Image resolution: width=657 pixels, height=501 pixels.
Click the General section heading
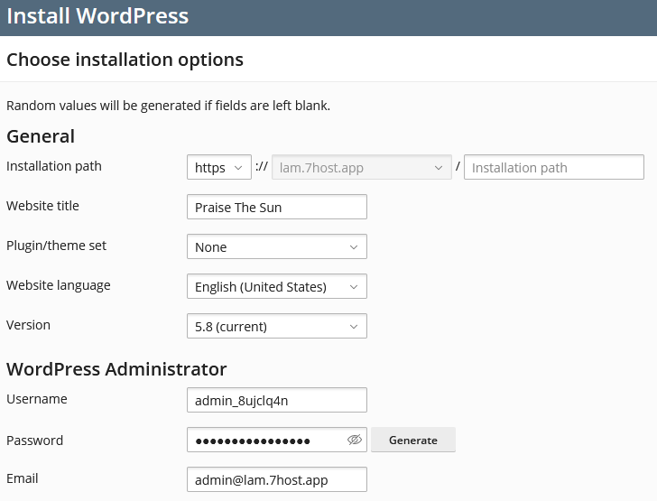[x=41, y=136]
